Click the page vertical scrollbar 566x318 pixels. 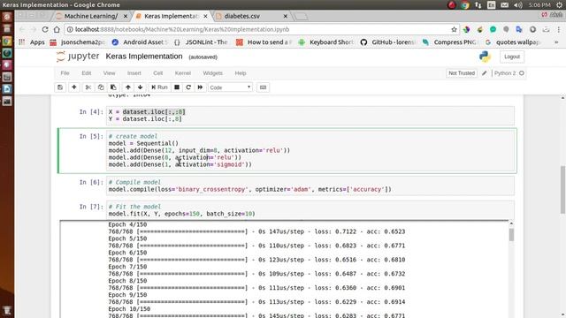562,190
